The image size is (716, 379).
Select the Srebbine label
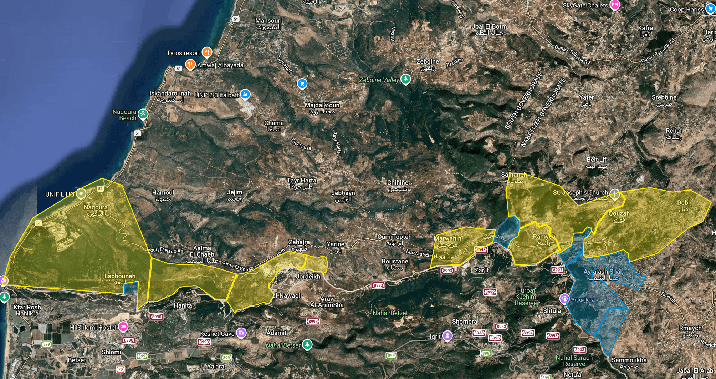664,100
